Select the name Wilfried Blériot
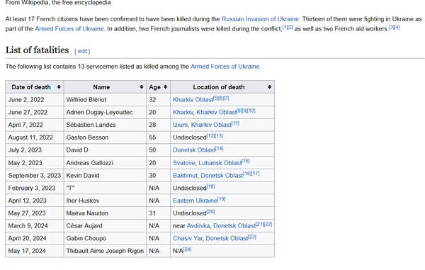Image resolution: width=425 pixels, height=270 pixels. point(86,100)
